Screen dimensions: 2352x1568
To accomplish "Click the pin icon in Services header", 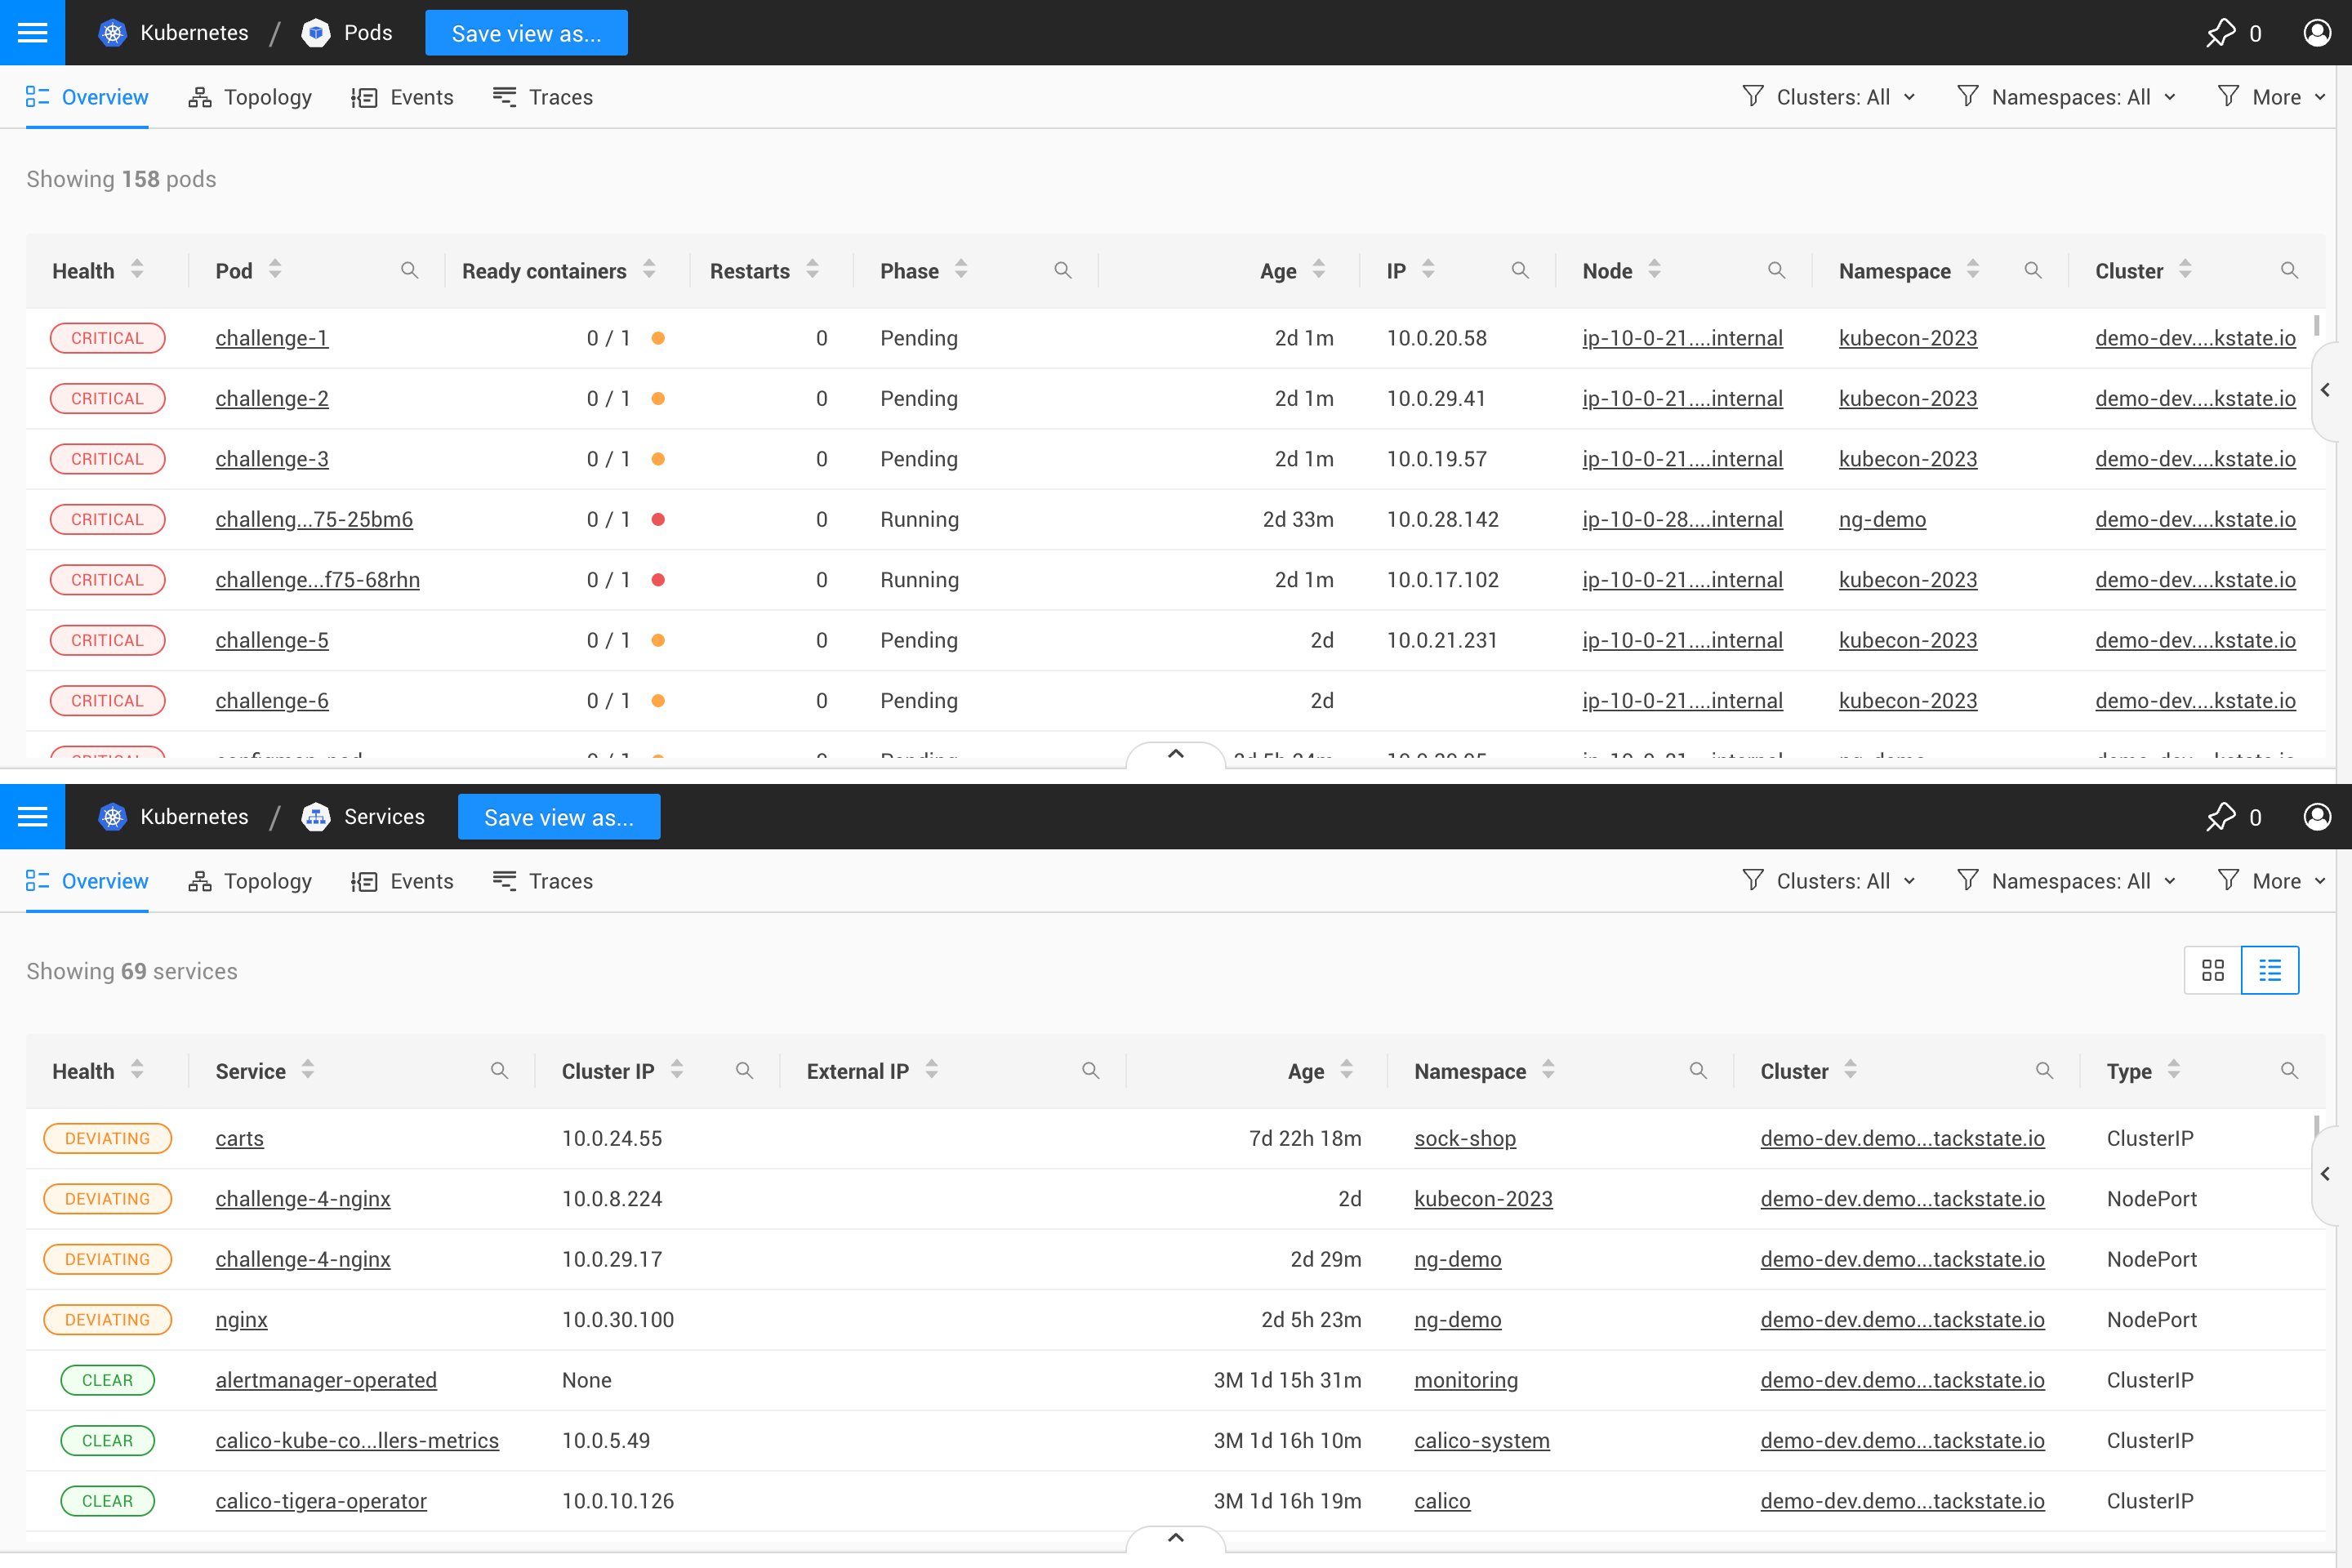I will [2221, 817].
